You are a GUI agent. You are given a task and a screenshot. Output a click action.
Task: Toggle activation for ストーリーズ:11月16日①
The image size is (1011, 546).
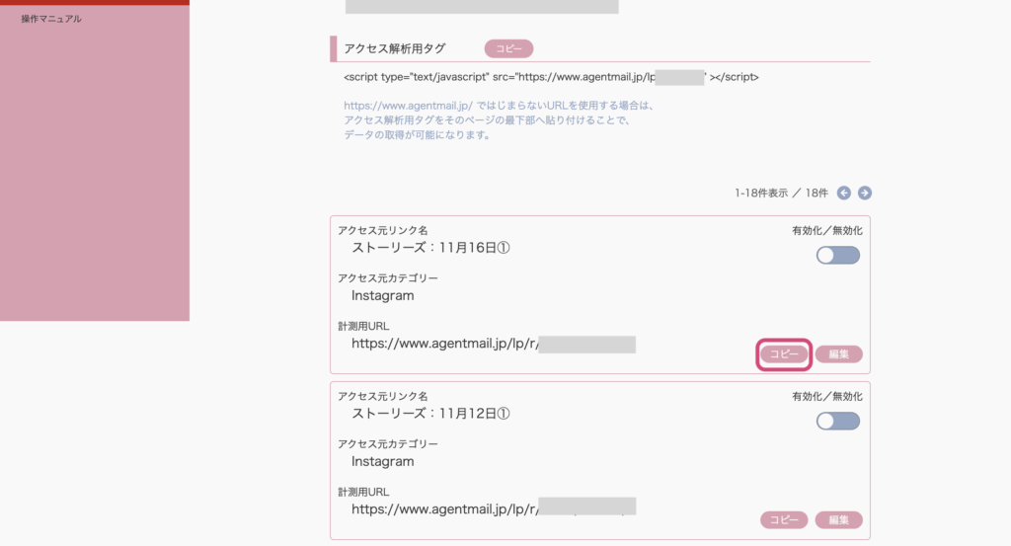[x=837, y=256]
